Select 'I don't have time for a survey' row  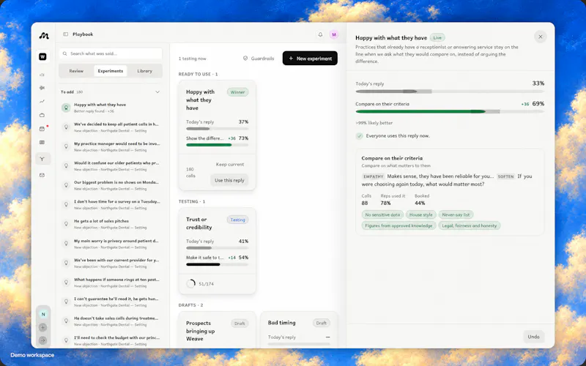pos(111,205)
